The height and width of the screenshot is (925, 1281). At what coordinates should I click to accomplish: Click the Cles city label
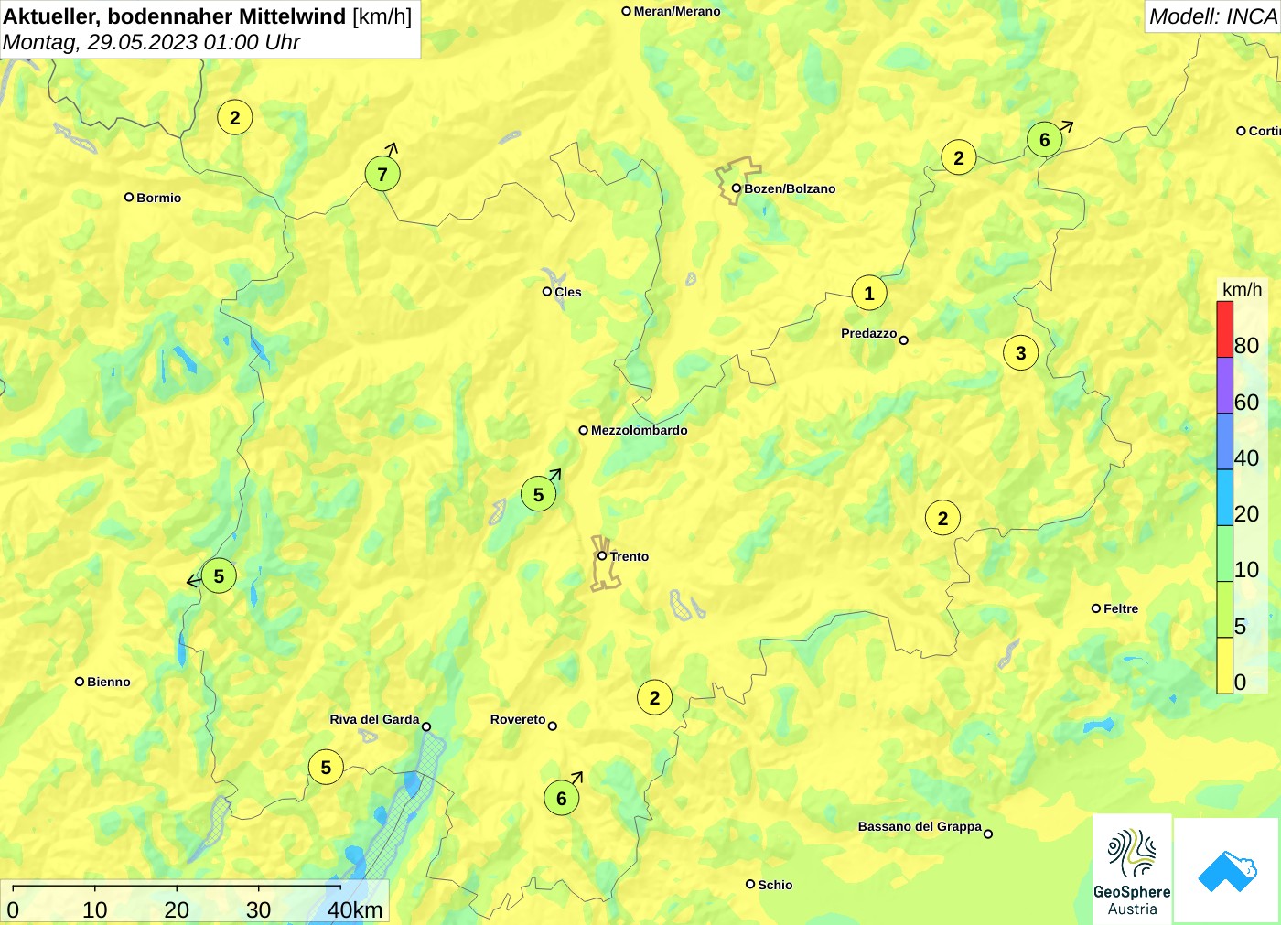click(568, 292)
